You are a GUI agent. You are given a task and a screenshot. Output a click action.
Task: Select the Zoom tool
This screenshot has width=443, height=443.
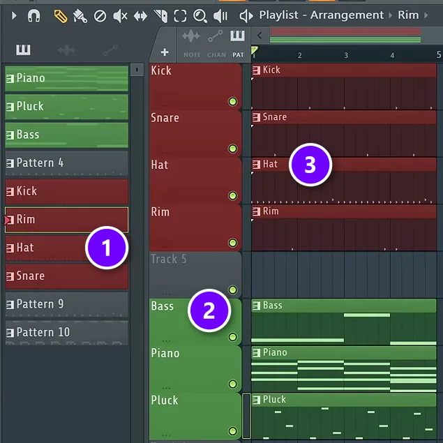[x=200, y=16]
